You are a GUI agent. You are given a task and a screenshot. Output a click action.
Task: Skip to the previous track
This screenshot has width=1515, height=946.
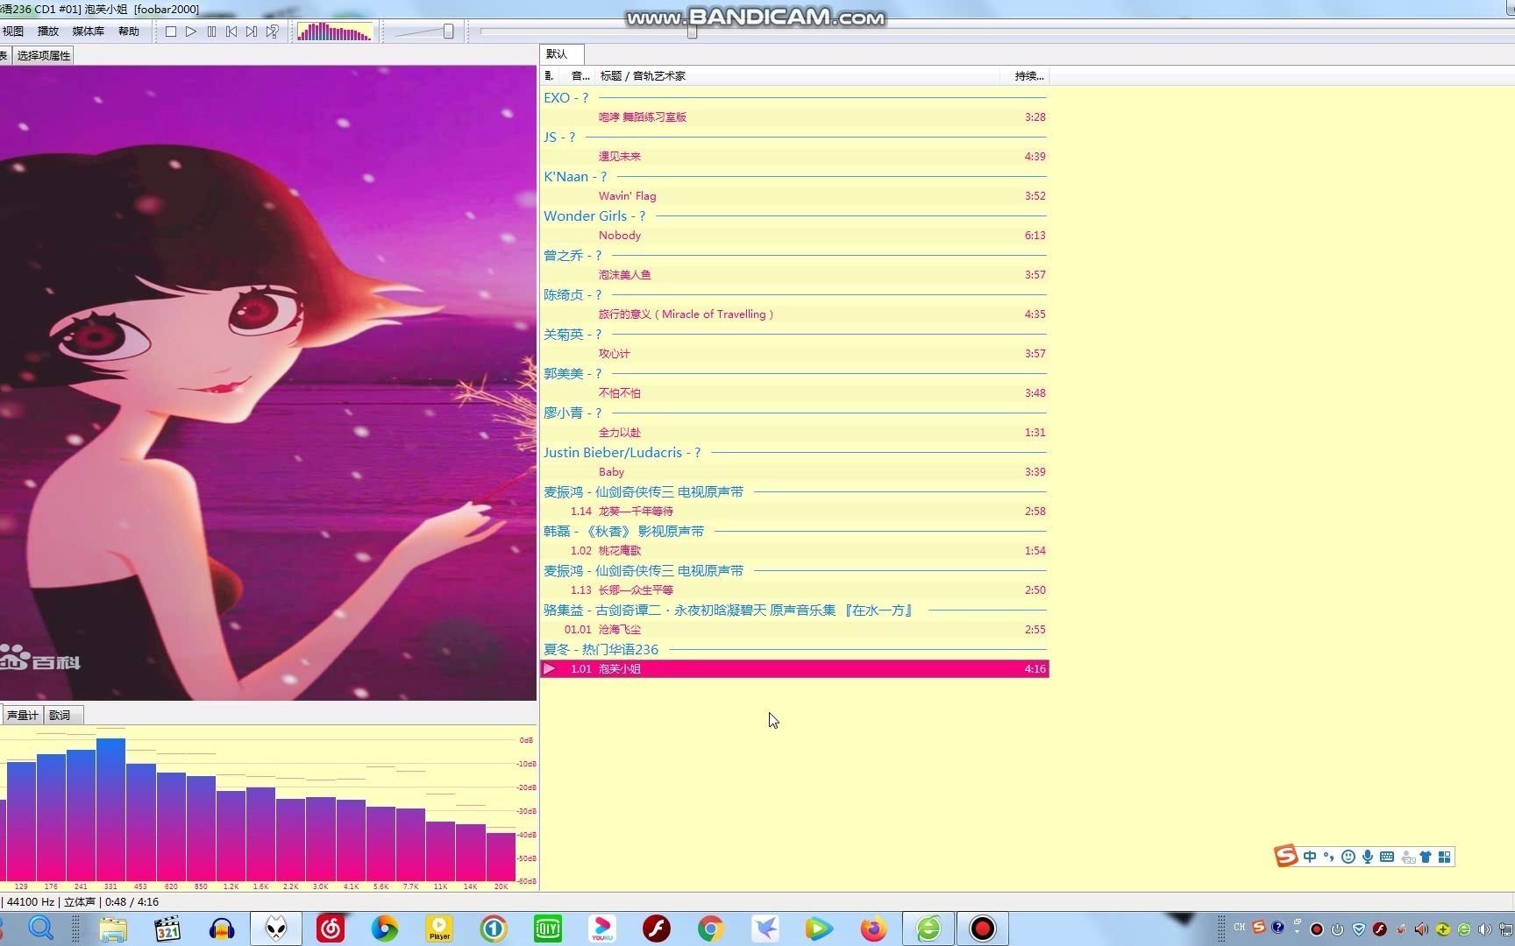click(x=231, y=32)
